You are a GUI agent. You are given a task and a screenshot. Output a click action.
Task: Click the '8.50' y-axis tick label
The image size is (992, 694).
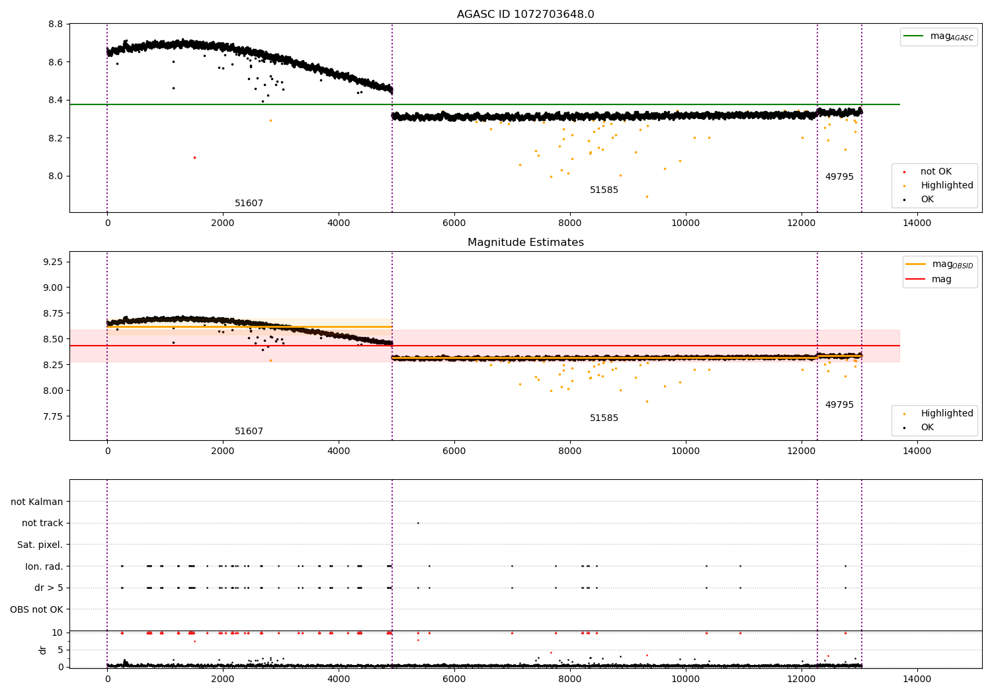point(53,339)
